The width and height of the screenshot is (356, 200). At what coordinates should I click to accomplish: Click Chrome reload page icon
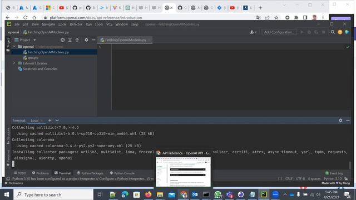(26, 17)
